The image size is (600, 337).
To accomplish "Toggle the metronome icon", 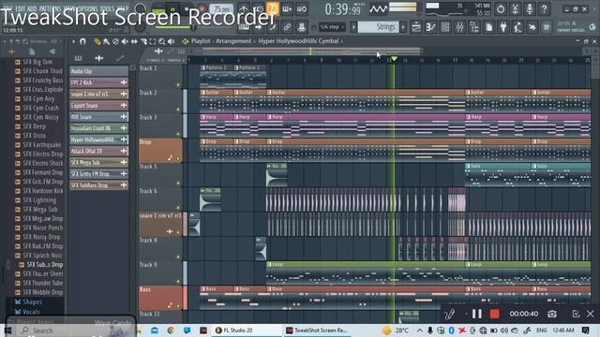I will tap(244, 8).
